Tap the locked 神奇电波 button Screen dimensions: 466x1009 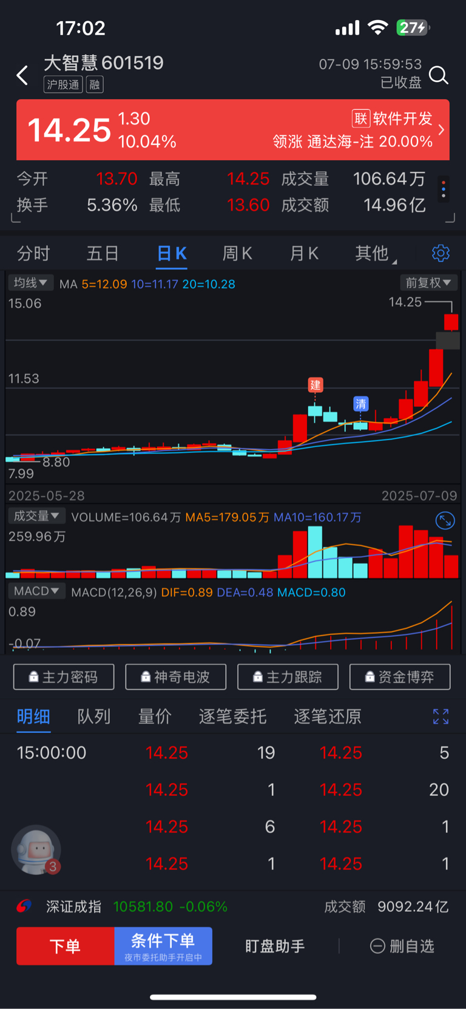[176, 677]
